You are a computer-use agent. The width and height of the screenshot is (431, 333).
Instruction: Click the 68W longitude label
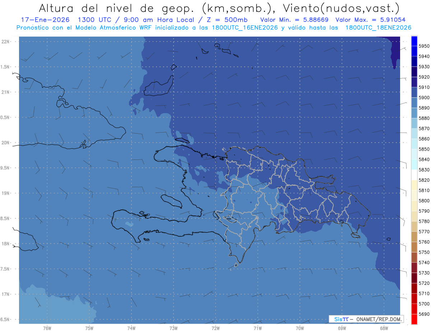(384, 328)
